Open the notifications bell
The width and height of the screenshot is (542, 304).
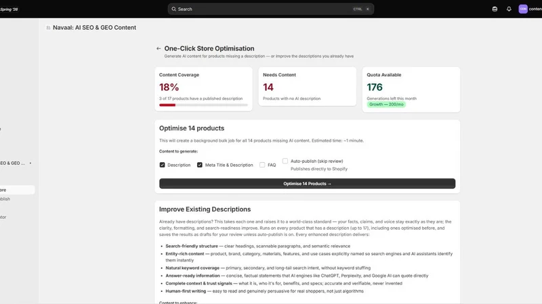coord(509,9)
